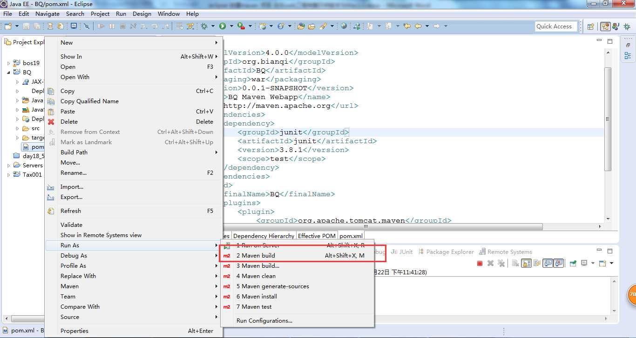Select Maven build from Run As submenu
The width and height of the screenshot is (636, 338).
point(297,256)
